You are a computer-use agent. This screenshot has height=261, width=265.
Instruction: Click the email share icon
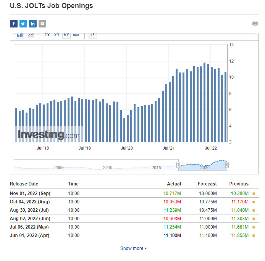click(42, 24)
